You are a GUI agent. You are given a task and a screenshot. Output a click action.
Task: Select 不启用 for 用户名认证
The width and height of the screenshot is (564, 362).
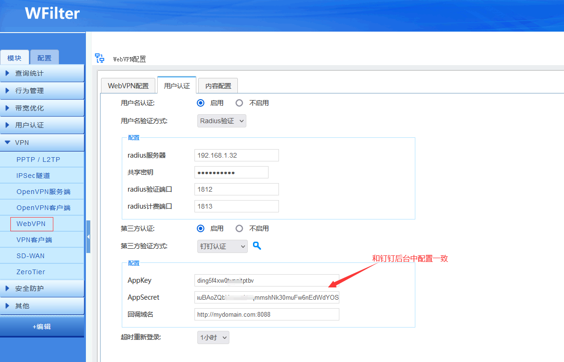pyautogui.click(x=239, y=103)
